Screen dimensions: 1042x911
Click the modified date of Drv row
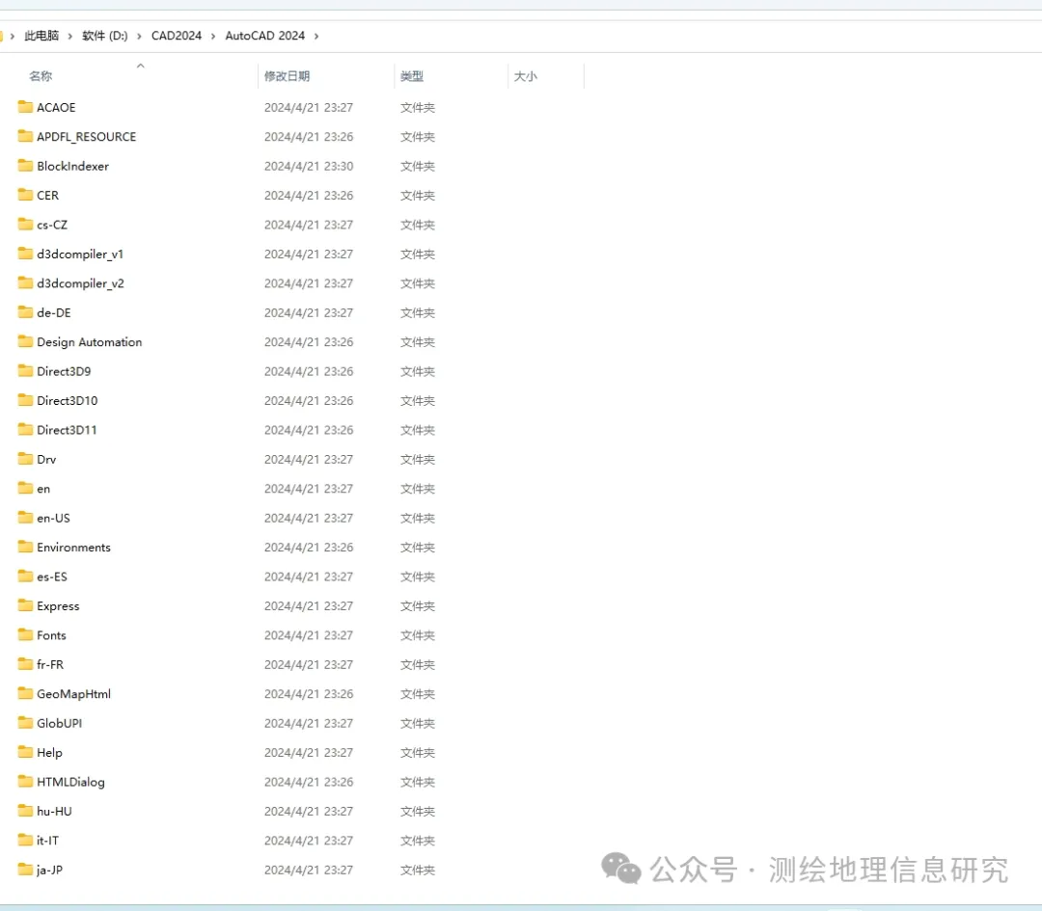[x=309, y=460]
